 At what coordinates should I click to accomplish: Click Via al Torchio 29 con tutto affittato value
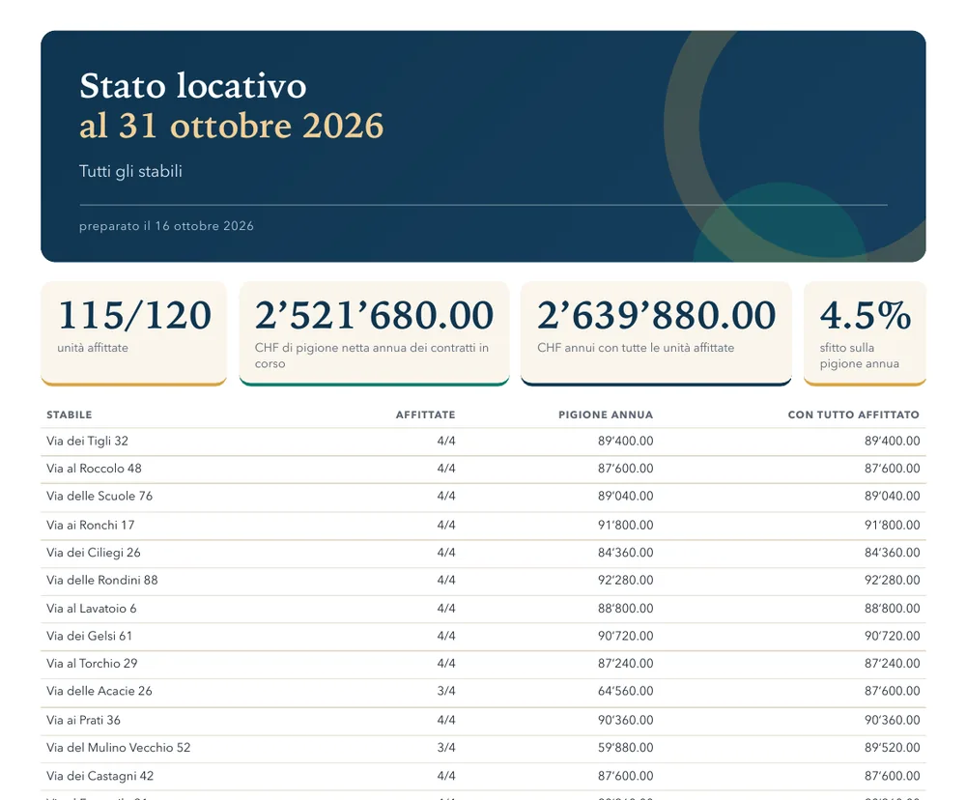(x=892, y=664)
